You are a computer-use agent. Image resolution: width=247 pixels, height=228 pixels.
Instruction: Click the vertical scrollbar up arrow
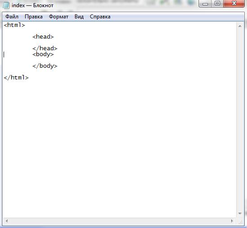(240, 26)
